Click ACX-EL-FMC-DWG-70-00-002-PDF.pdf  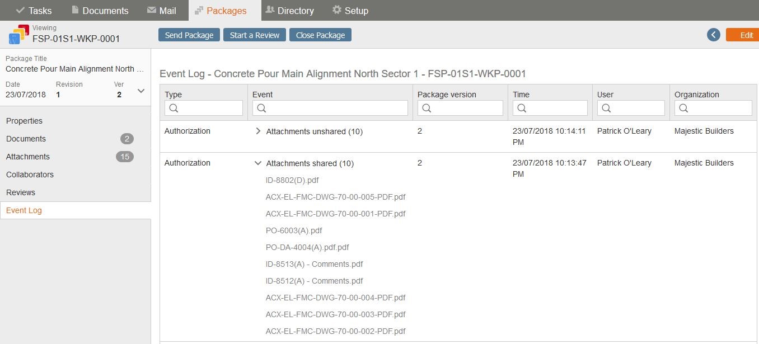pos(336,331)
